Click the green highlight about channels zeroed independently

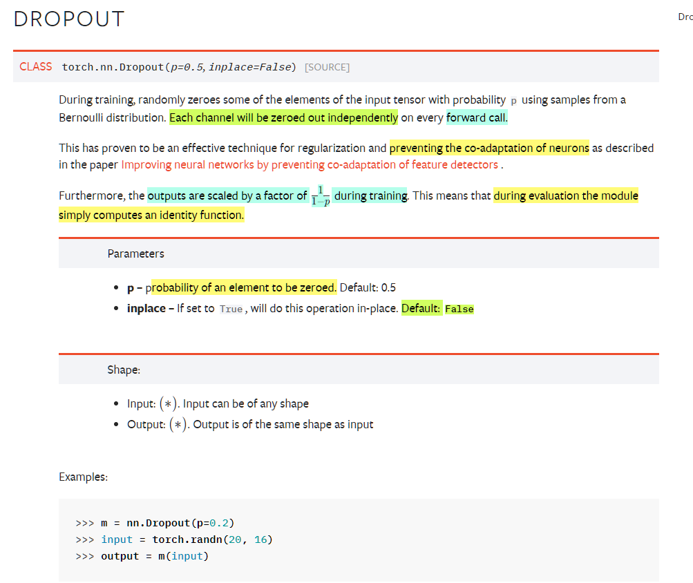pos(283,117)
